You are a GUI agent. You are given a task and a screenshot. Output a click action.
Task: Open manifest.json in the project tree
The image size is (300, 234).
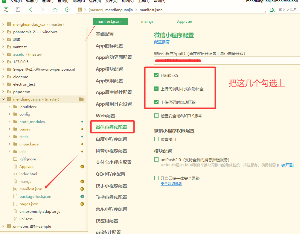pos(31,189)
